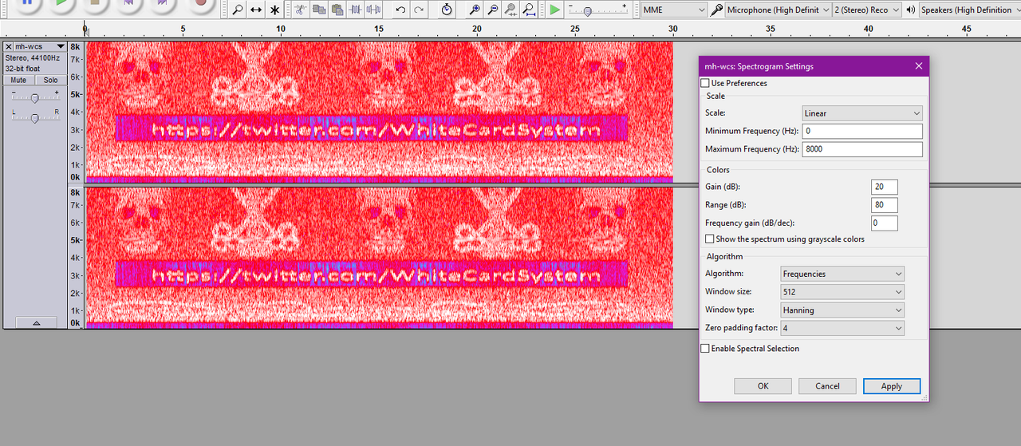Open the Microphone recording device dropdown
The image size is (1021, 446).
pyautogui.click(x=778, y=10)
